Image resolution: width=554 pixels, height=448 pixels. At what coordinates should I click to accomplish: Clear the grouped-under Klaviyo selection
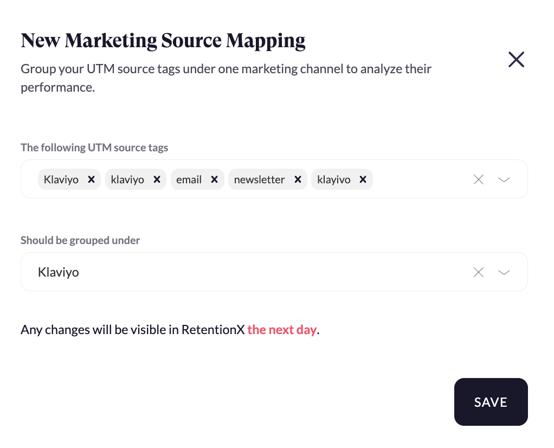coord(479,272)
